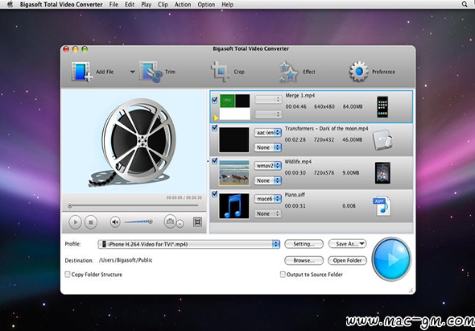Uncheck the Merge 1.mp4 checkbox
Image resolution: width=475 pixels, height=331 pixels.
point(214,100)
